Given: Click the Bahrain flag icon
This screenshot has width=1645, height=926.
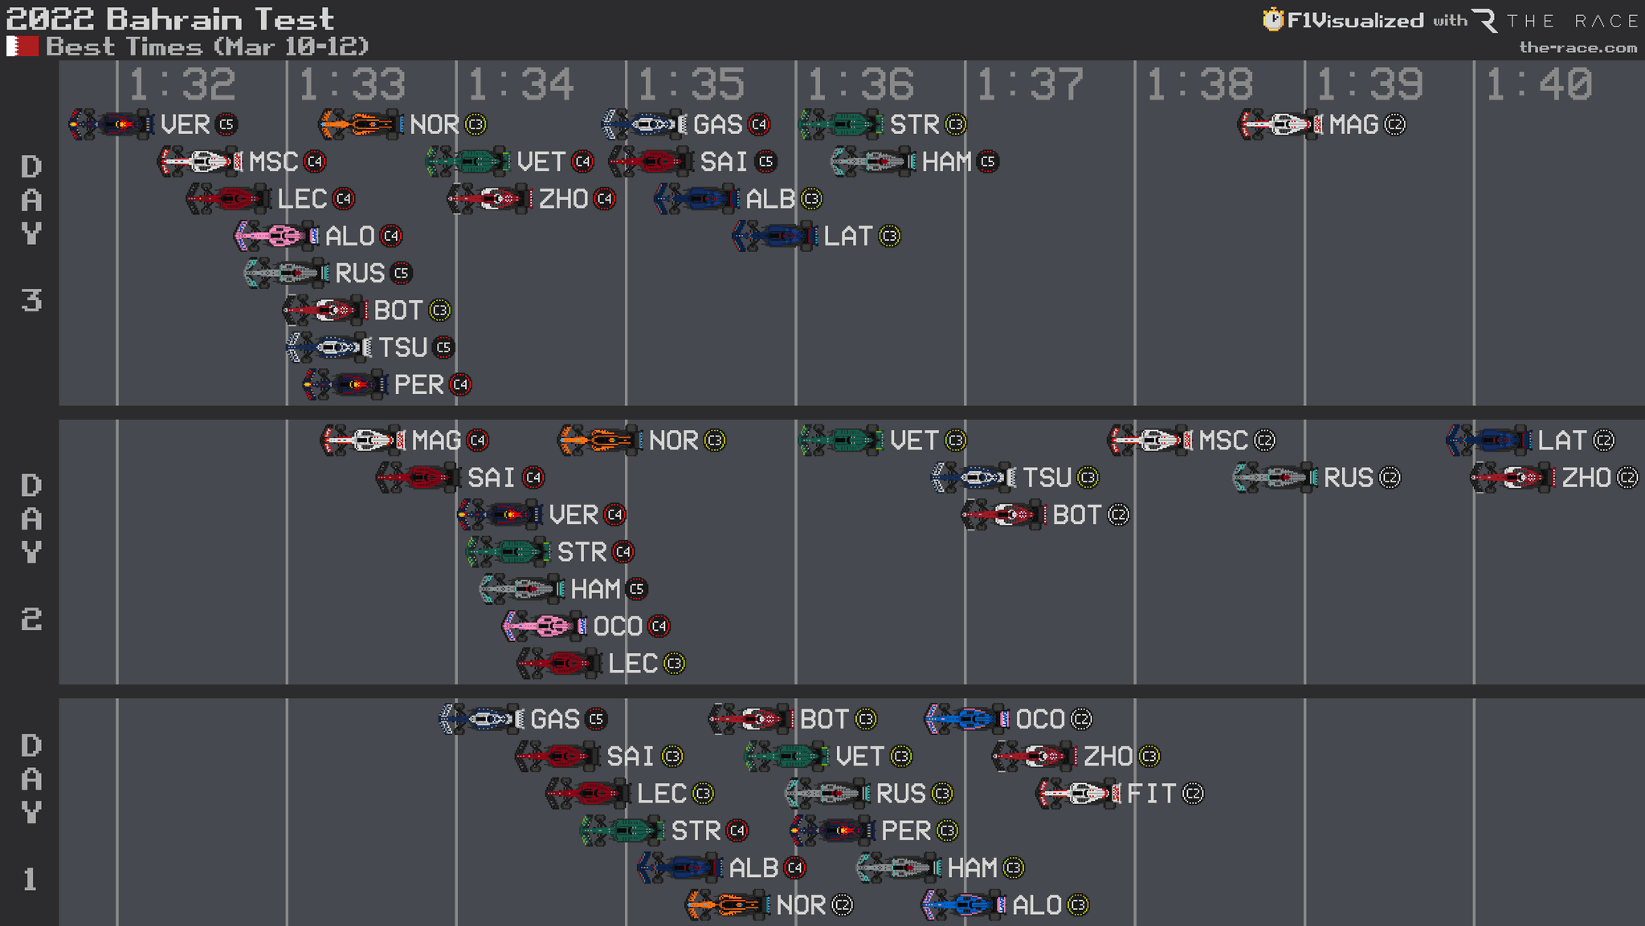Looking at the screenshot, I should tap(22, 47).
